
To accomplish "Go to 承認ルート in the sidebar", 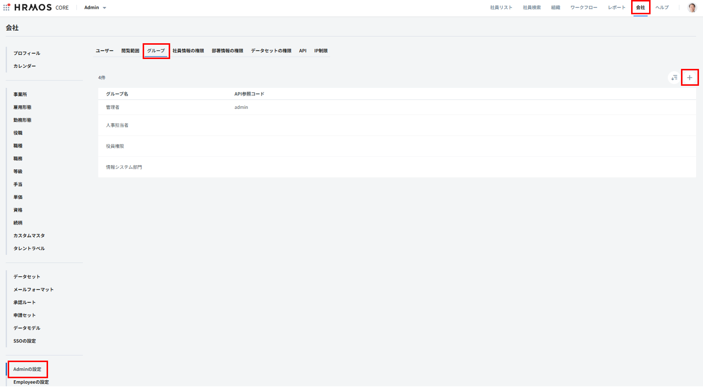I will 25,303.
